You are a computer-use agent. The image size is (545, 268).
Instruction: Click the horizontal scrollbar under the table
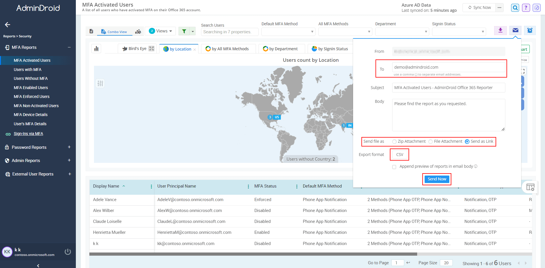click(253, 254)
